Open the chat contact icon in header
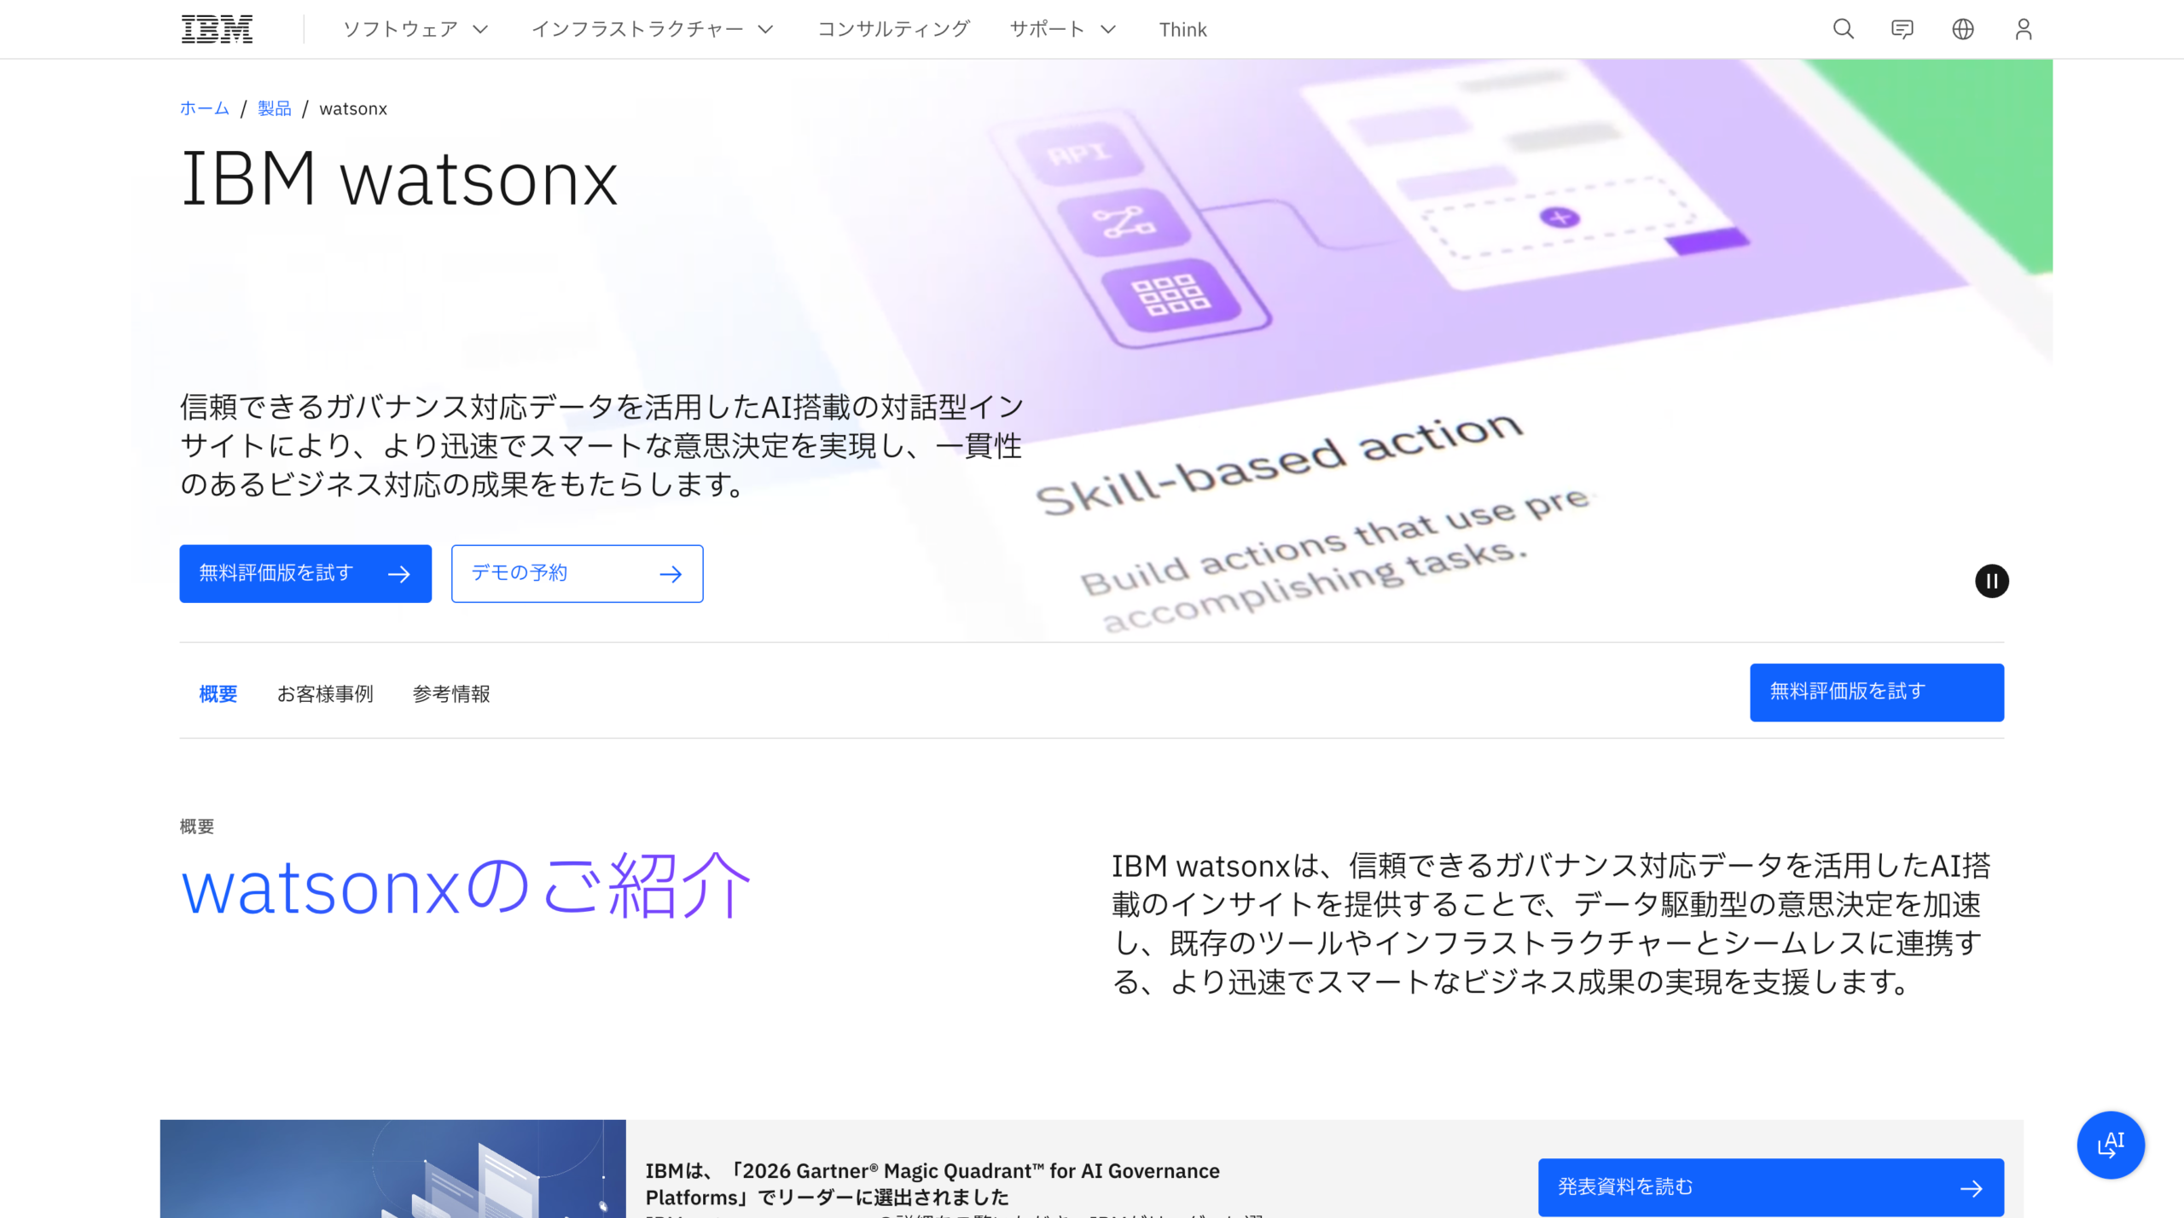Image resolution: width=2184 pixels, height=1218 pixels. pos(1902,29)
